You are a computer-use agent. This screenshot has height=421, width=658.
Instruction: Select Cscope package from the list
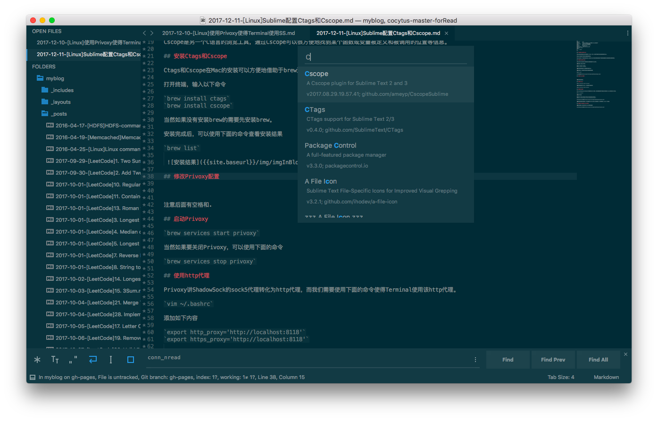pyautogui.click(x=386, y=84)
